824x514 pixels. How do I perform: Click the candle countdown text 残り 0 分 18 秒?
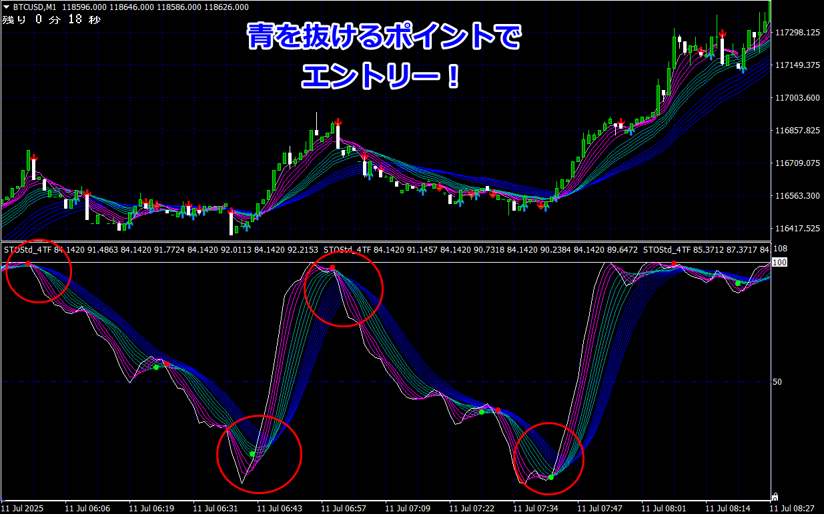pyautogui.click(x=51, y=19)
